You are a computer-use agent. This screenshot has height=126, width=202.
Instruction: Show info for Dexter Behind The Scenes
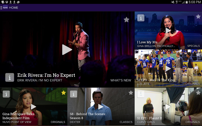click(73, 94)
